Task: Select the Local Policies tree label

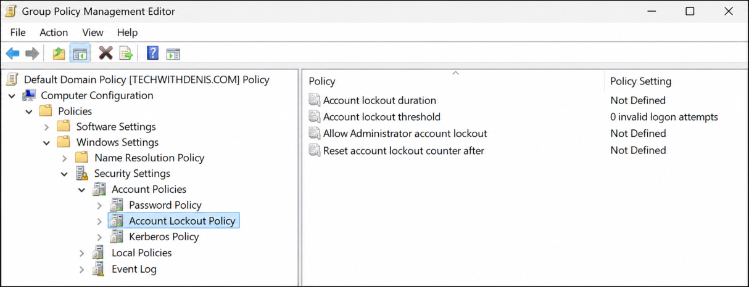Action: point(141,253)
